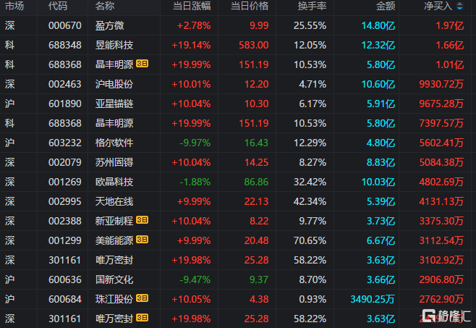The width and height of the screenshot is (476, 328).
Task: Select the 沪电股份 row
Action: (x=238, y=84)
